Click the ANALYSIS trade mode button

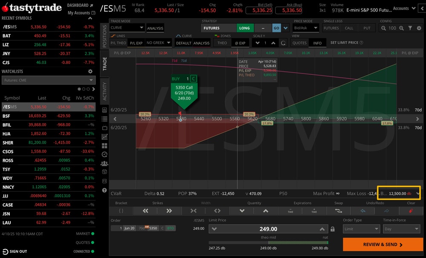click(x=155, y=28)
